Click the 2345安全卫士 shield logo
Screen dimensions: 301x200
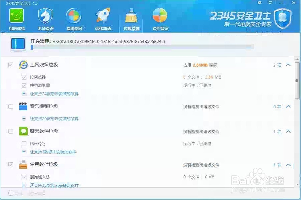click(x=283, y=18)
